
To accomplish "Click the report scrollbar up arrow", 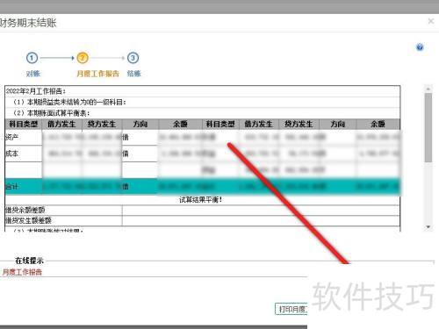I will click(428, 89).
